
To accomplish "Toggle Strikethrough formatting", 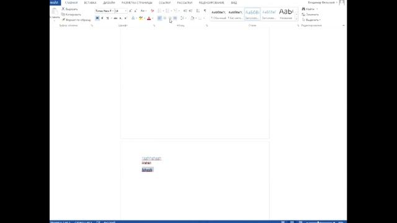I will pyautogui.click(x=115, y=18).
